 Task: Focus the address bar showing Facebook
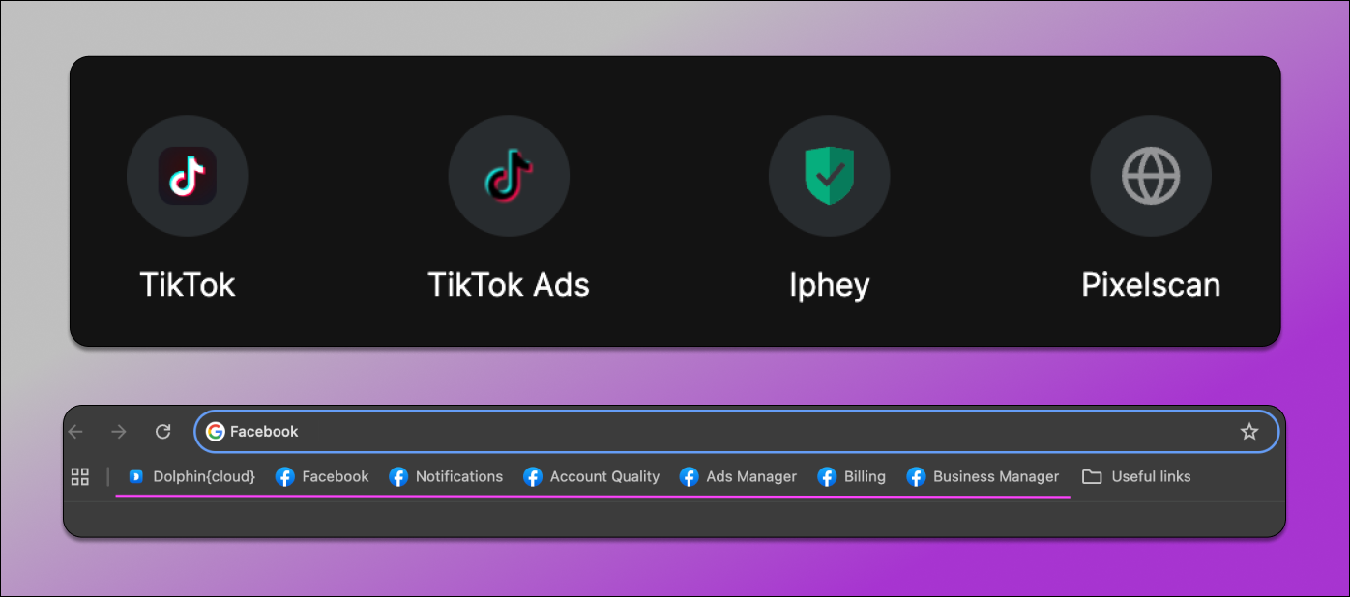[737, 432]
